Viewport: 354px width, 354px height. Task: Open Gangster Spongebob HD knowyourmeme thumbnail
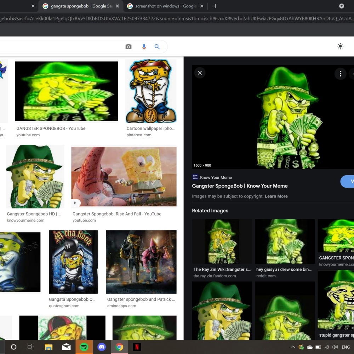coord(35,177)
